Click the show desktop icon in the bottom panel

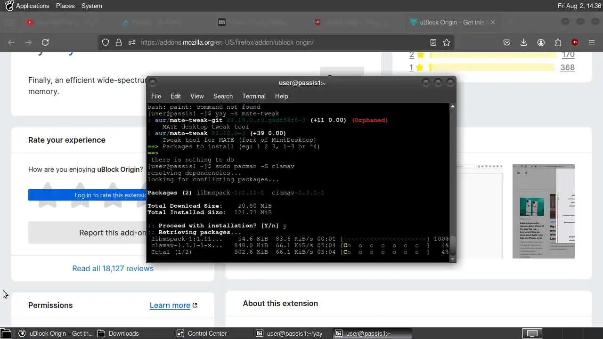click(x=6, y=333)
